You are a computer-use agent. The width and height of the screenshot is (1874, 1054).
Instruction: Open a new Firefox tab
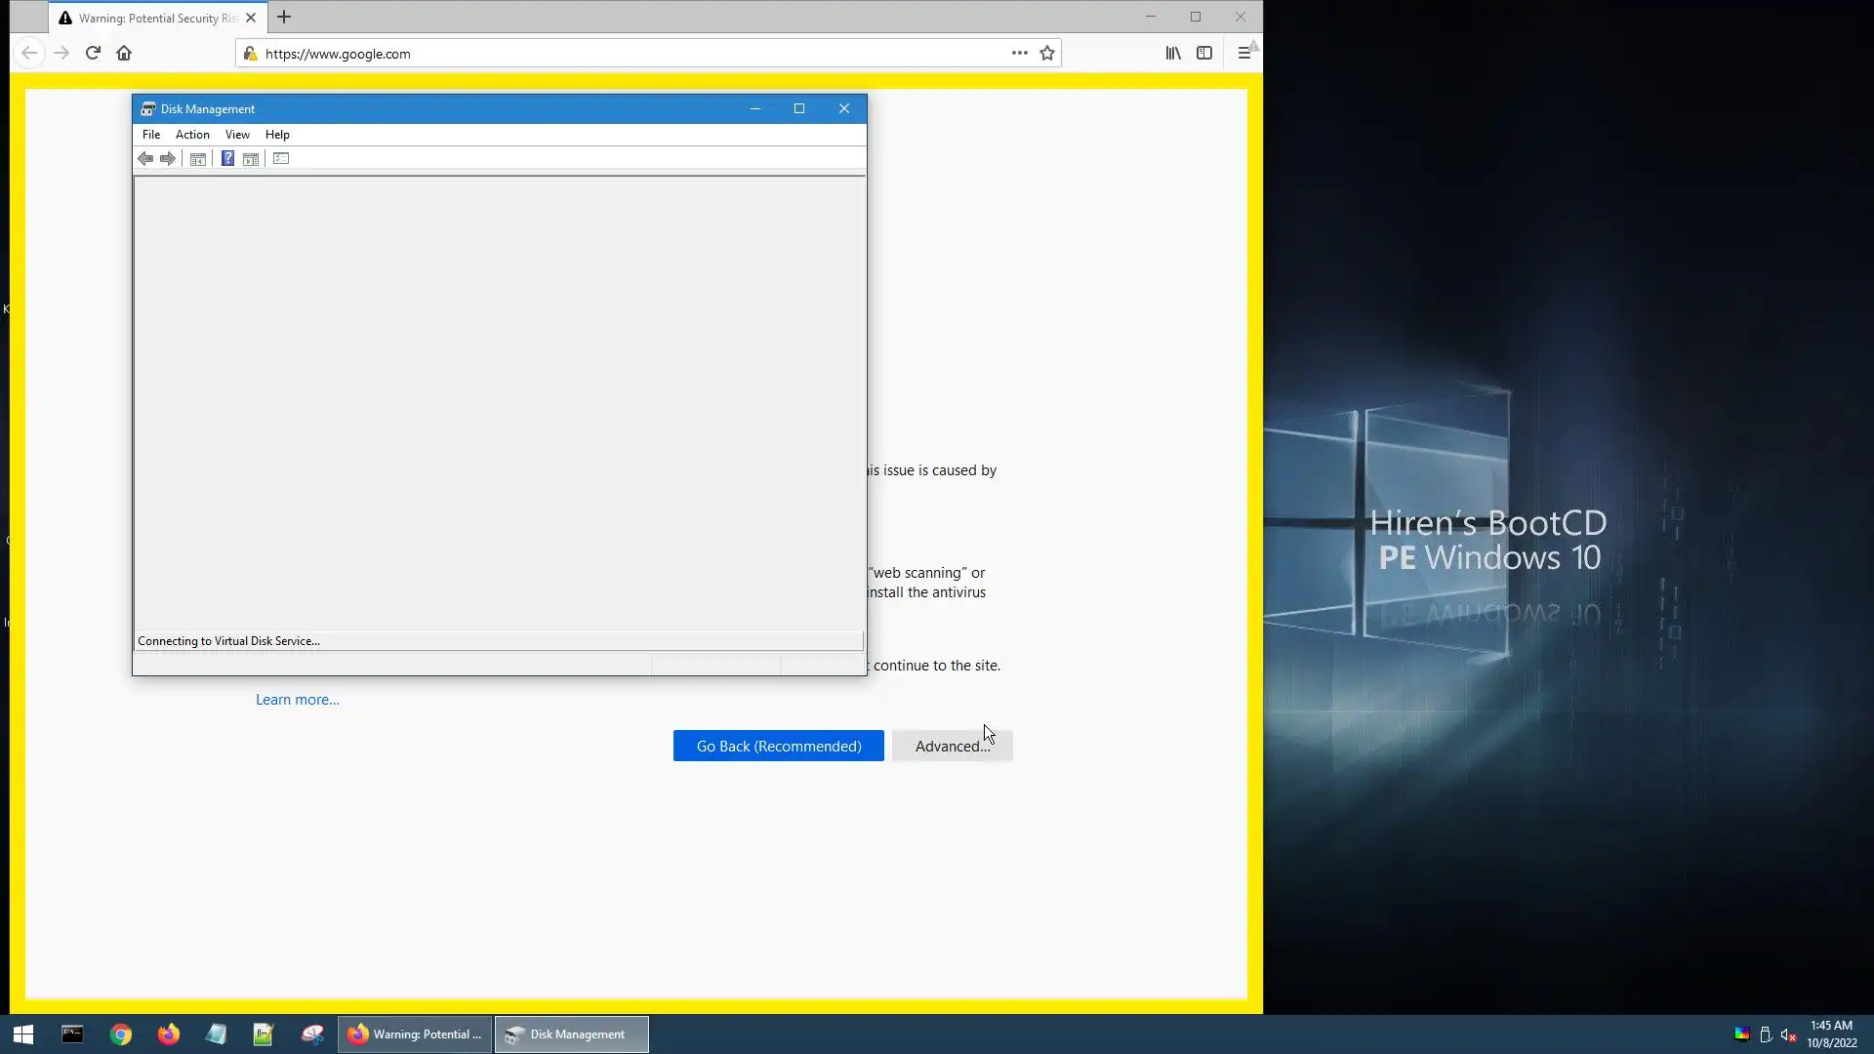coord(284,18)
